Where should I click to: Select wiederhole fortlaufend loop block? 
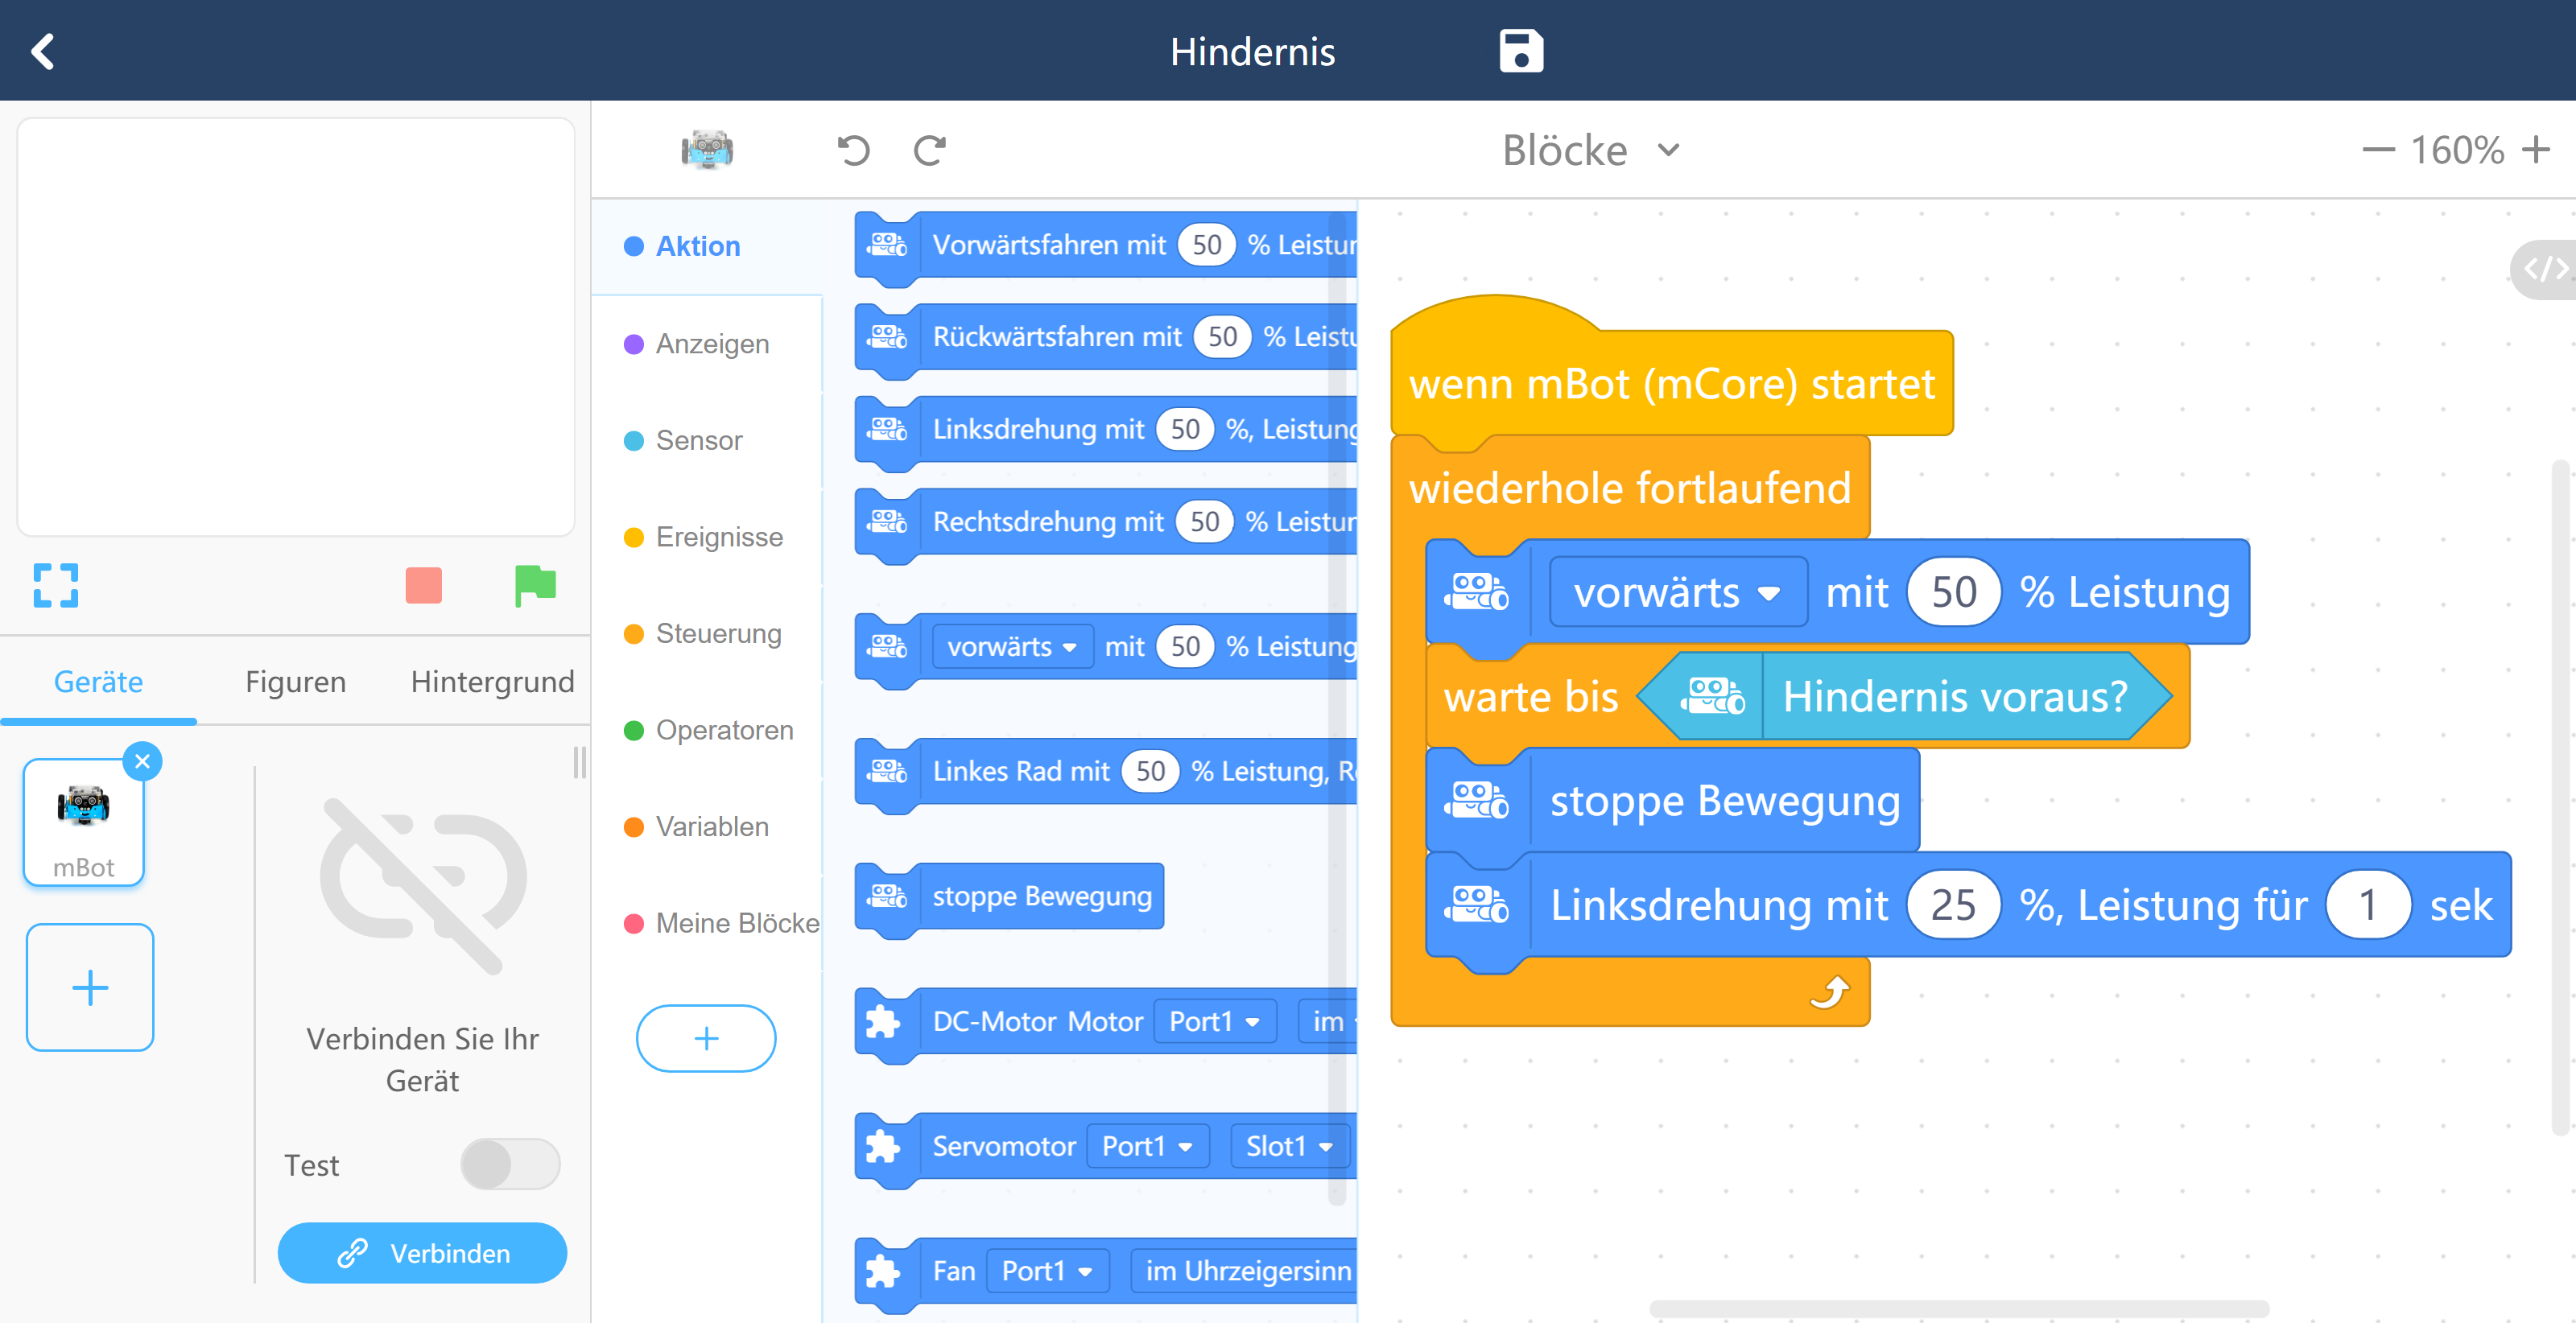tap(1629, 488)
